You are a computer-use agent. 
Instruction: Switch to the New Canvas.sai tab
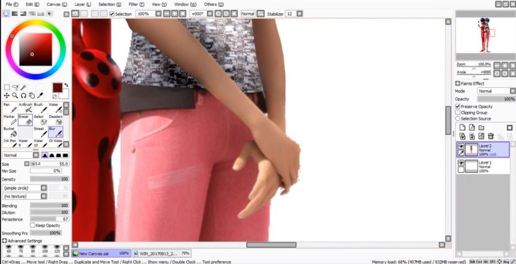99,253
